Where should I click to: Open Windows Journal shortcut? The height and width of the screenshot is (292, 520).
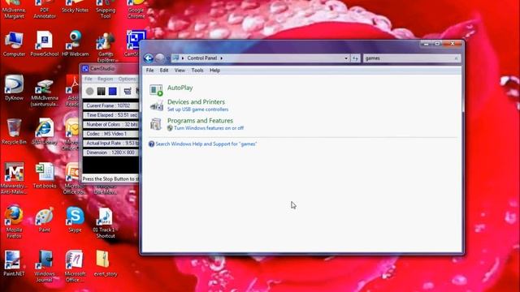[x=45, y=267]
